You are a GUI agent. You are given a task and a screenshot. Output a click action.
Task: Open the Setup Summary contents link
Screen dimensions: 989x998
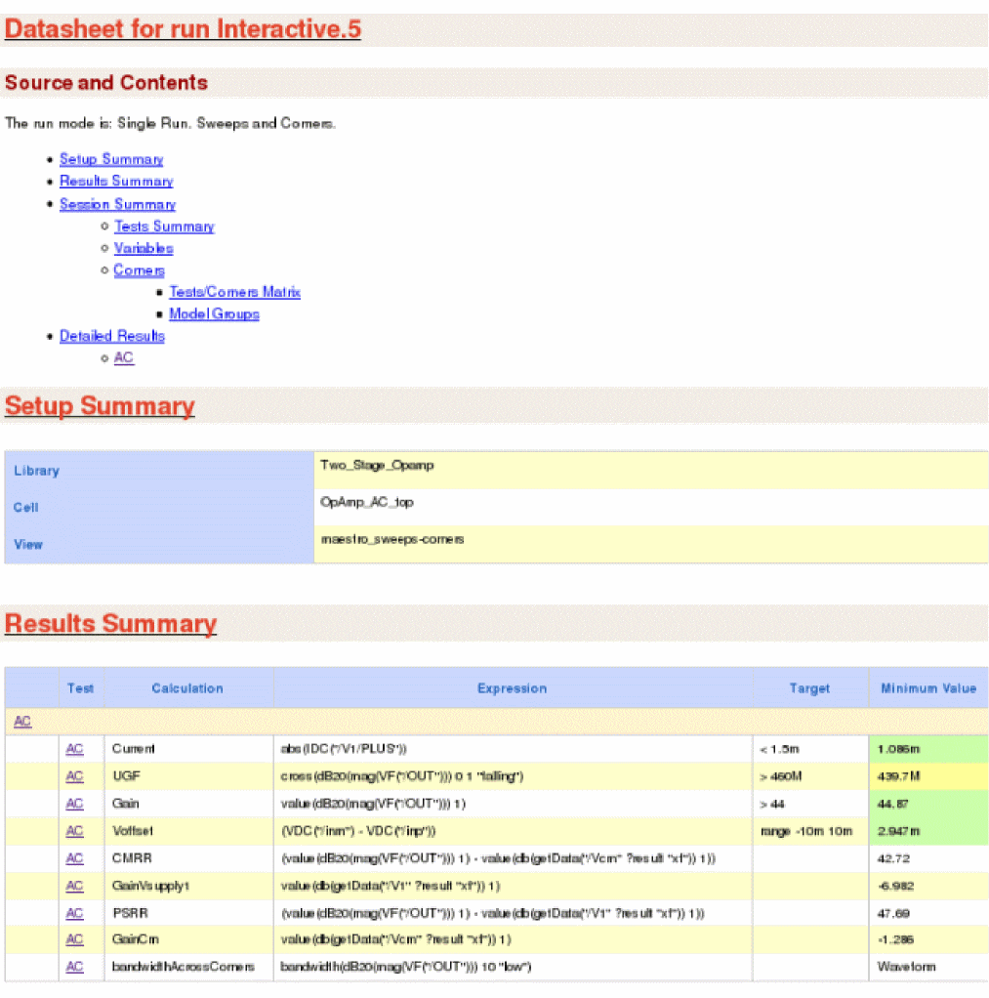[x=111, y=159]
